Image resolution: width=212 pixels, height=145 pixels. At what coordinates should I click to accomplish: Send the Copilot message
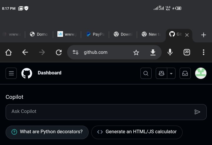coord(197,112)
